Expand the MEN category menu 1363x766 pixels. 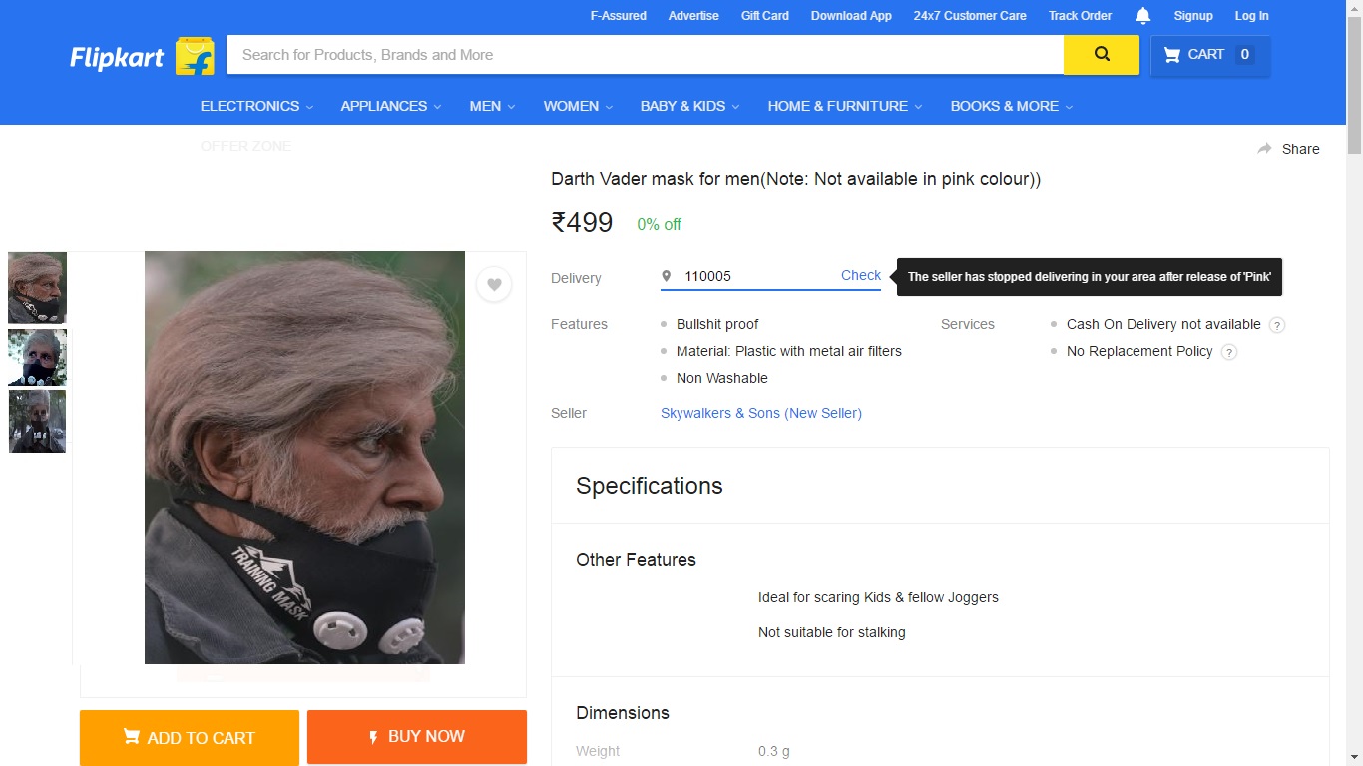[x=492, y=106]
